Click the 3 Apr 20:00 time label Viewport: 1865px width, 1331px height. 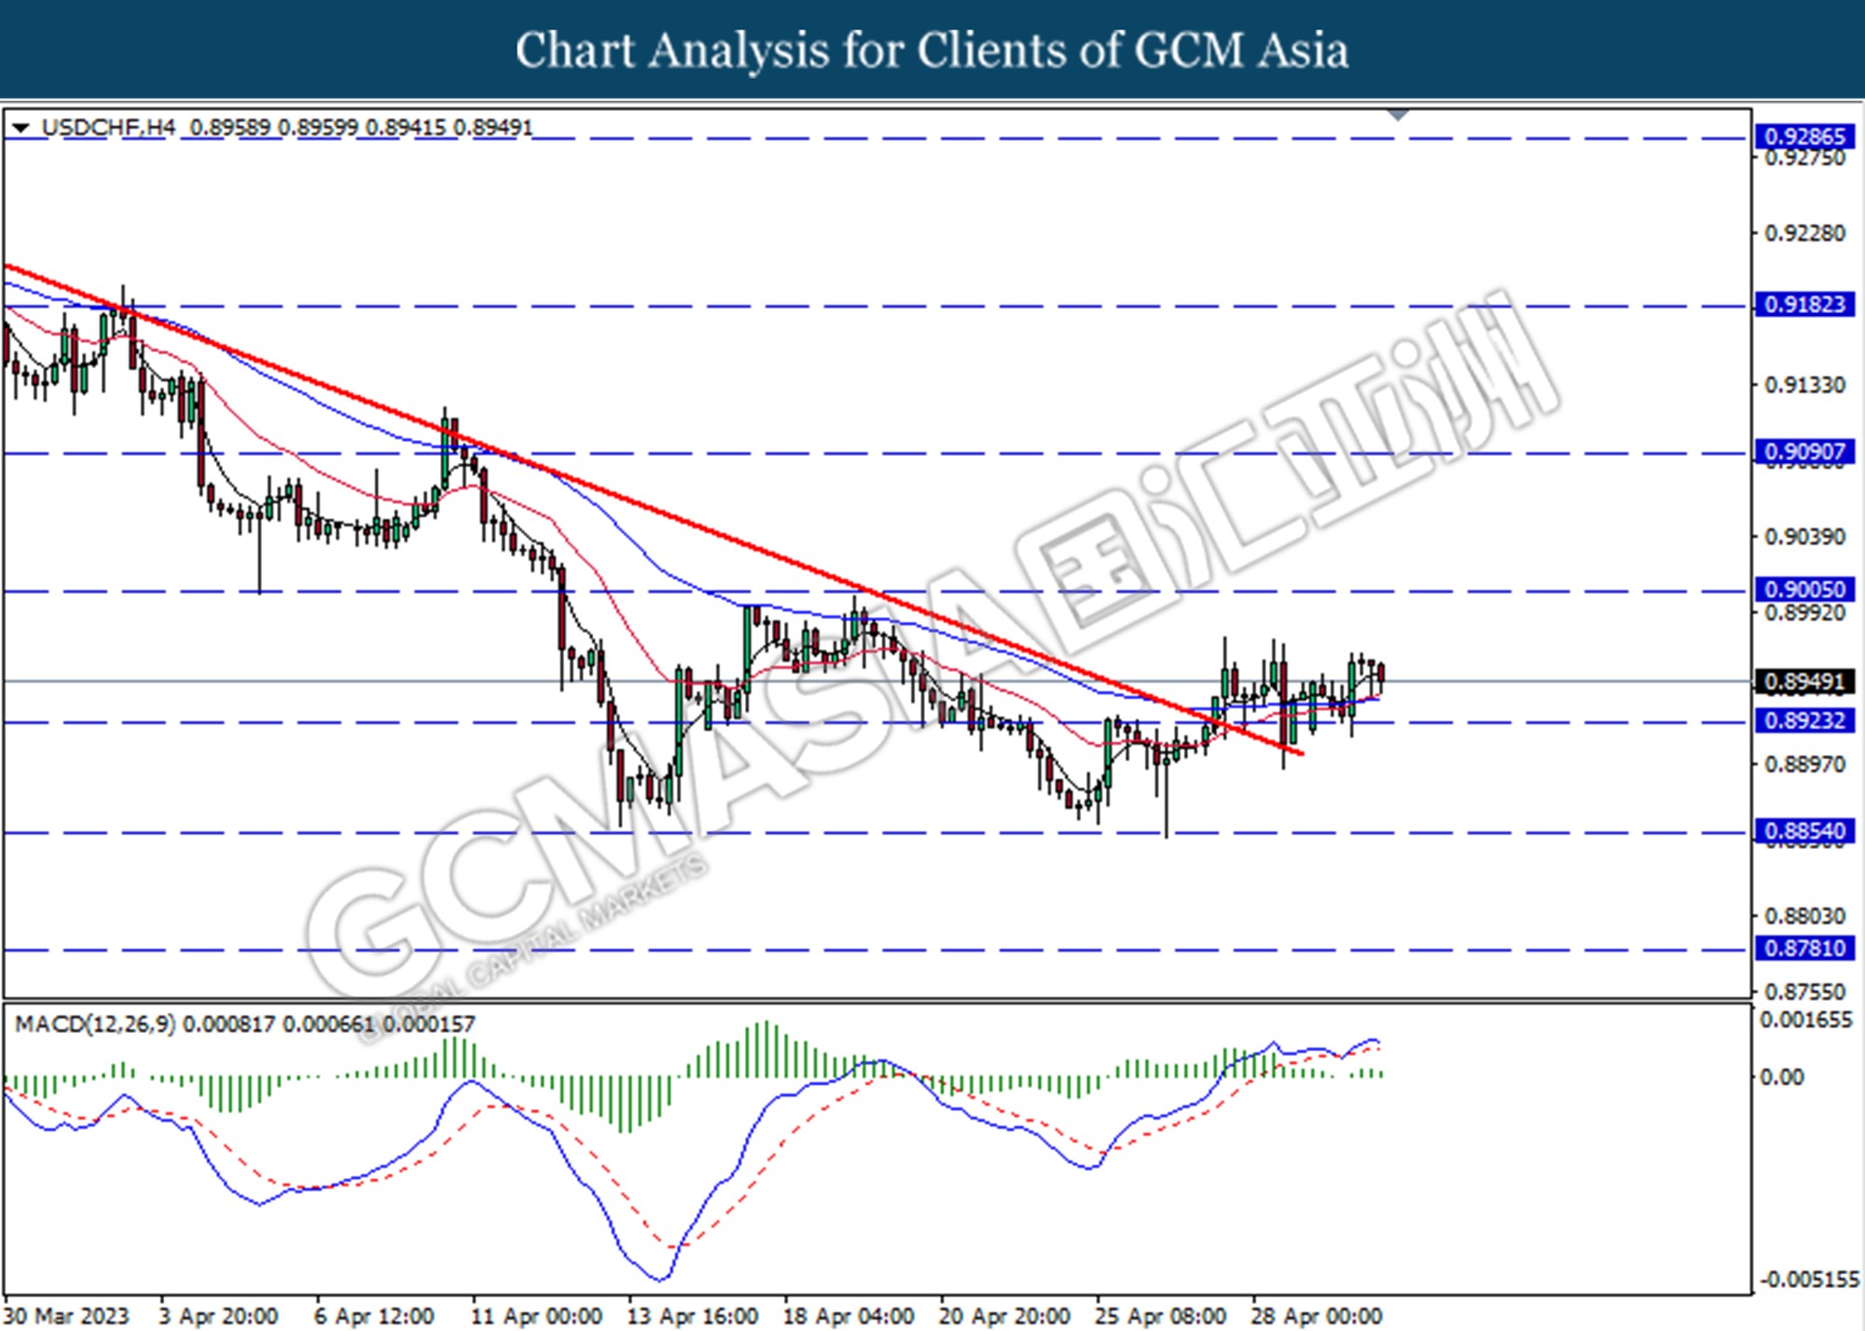[x=218, y=1316]
